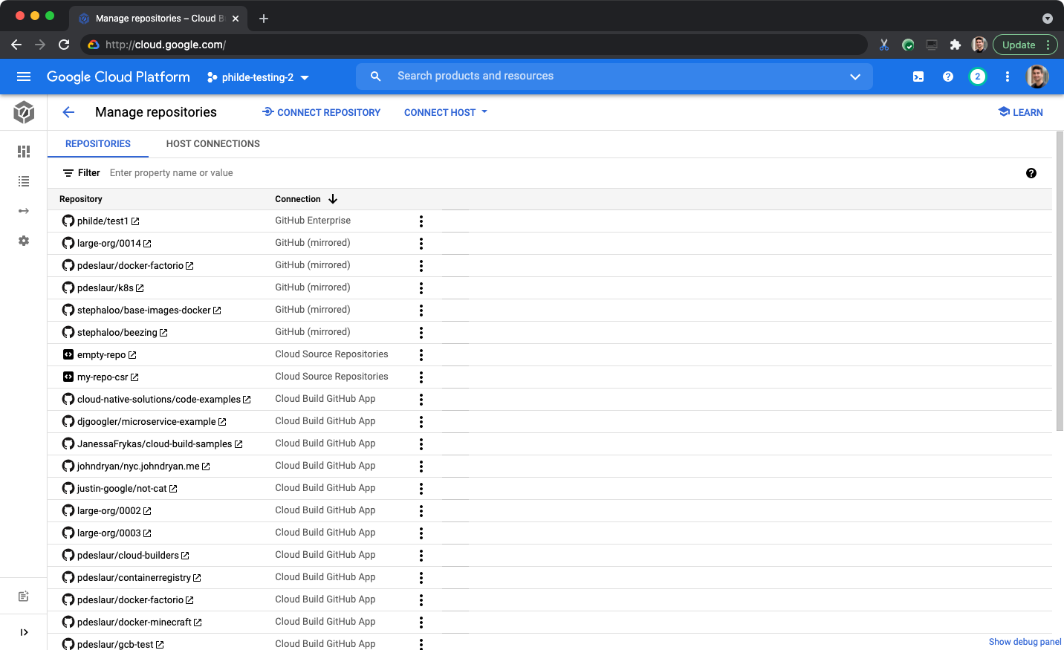This screenshot has height=650, width=1064.
Task: Click Show debug panel link
Action: point(1025,642)
